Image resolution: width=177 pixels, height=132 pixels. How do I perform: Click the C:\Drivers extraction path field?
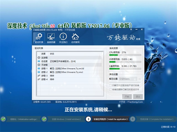pos(128,79)
